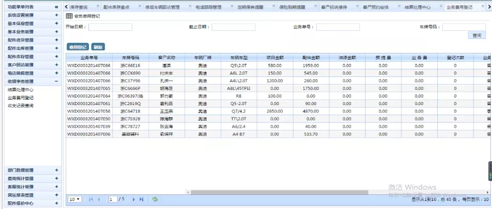Go to the next page in pager

click(133, 199)
